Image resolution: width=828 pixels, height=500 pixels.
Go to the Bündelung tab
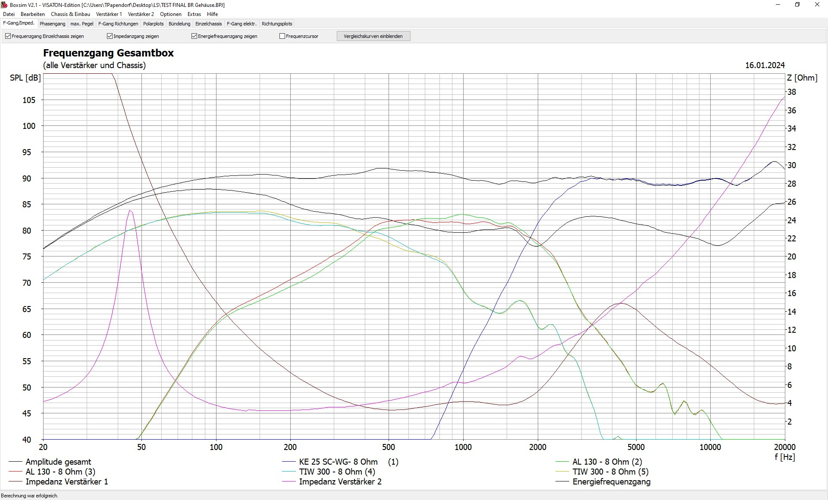(x=179, y=24)
